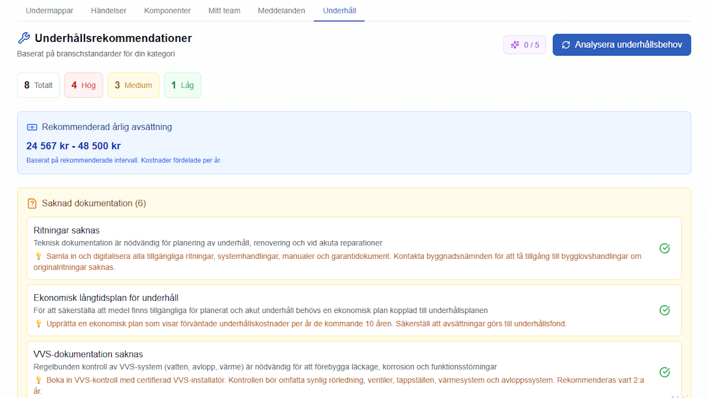Click the question-mark document icon by Saknad dokumentation
709x398 pixels.
[x=32, y=203]
